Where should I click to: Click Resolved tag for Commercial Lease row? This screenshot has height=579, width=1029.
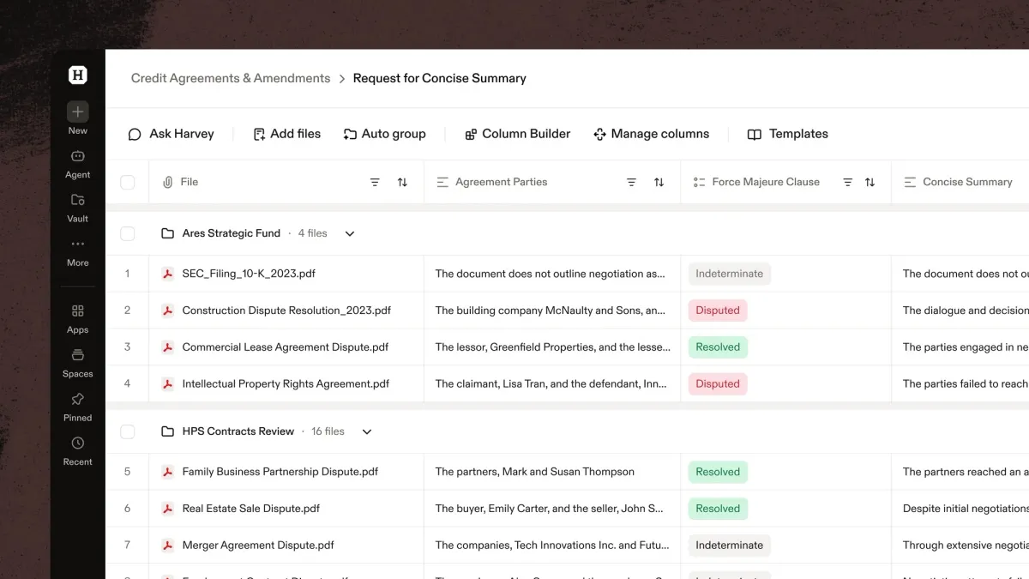(718, 347)
